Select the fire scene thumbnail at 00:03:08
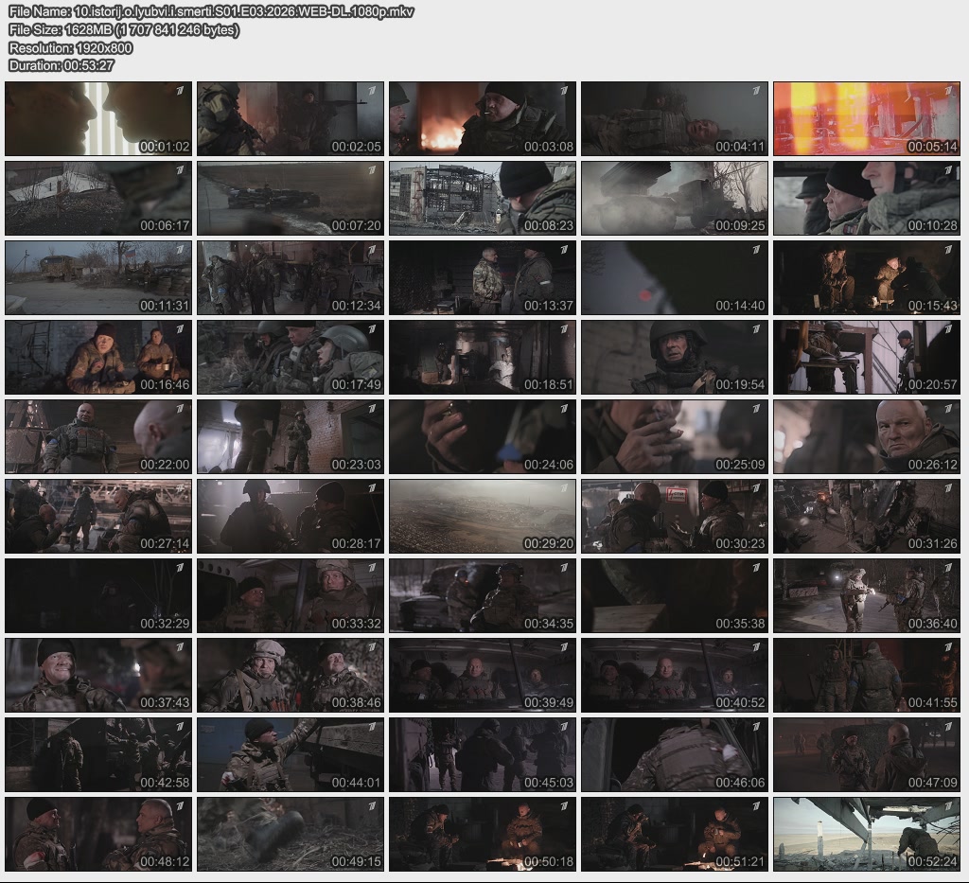The image size is (969, 883). click(x=483, y=118)
